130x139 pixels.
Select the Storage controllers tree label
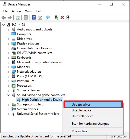tap(30, 104)
